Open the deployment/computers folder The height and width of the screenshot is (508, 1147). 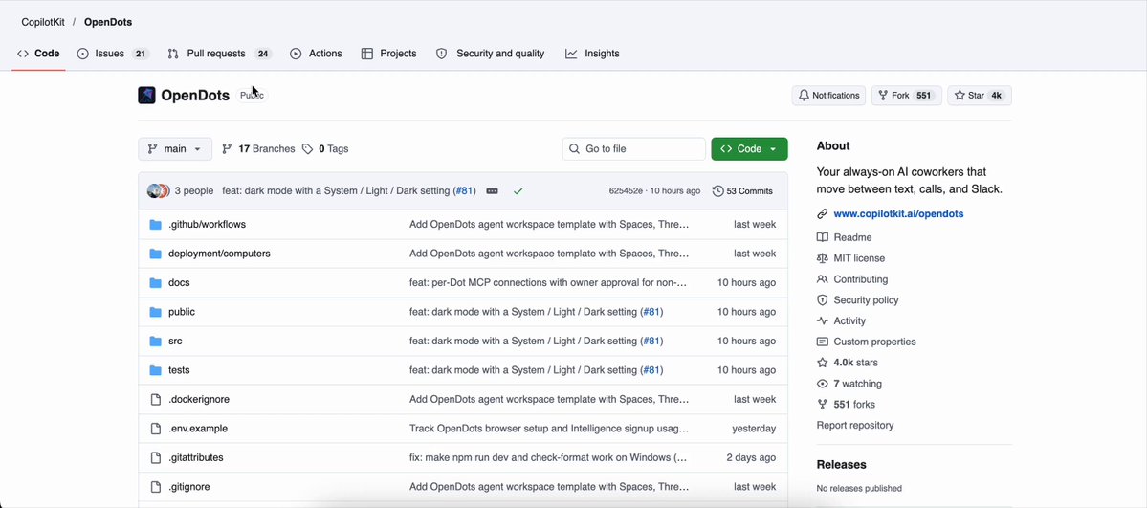pos(219,254)
